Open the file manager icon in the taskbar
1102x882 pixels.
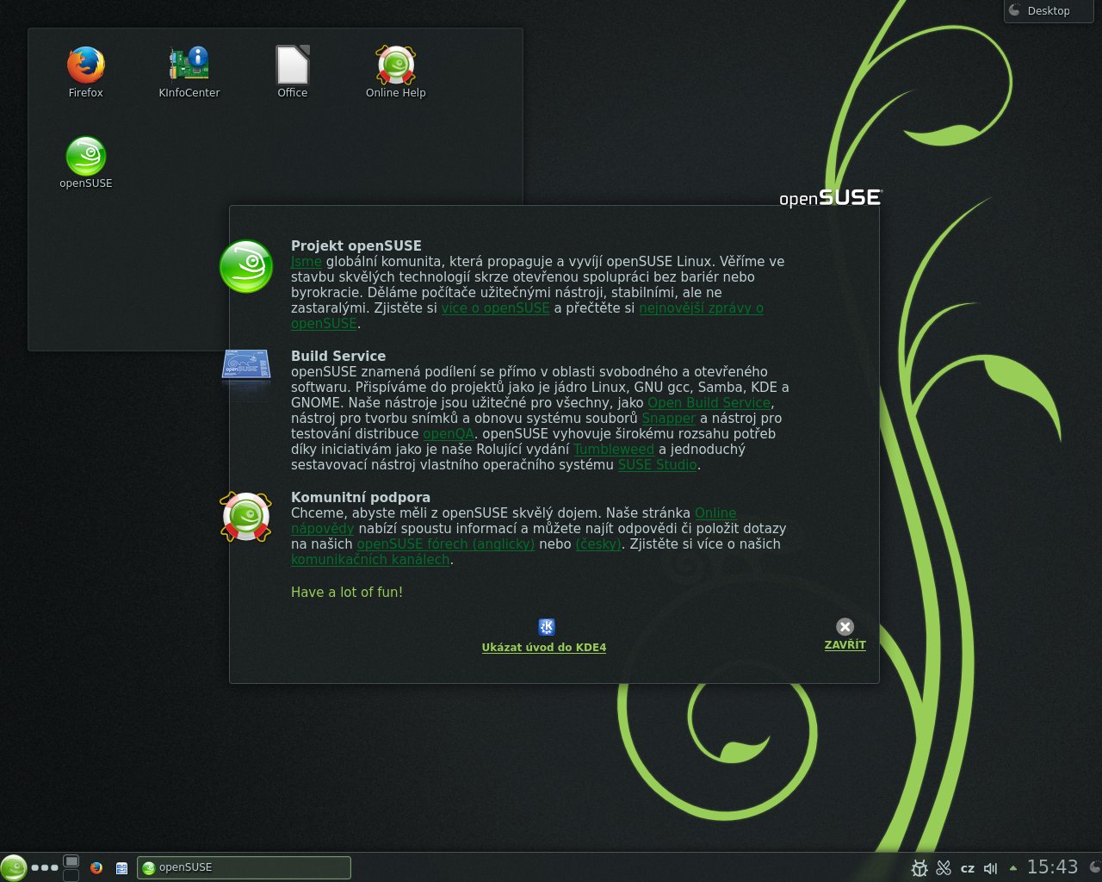[x=122, y=867]
